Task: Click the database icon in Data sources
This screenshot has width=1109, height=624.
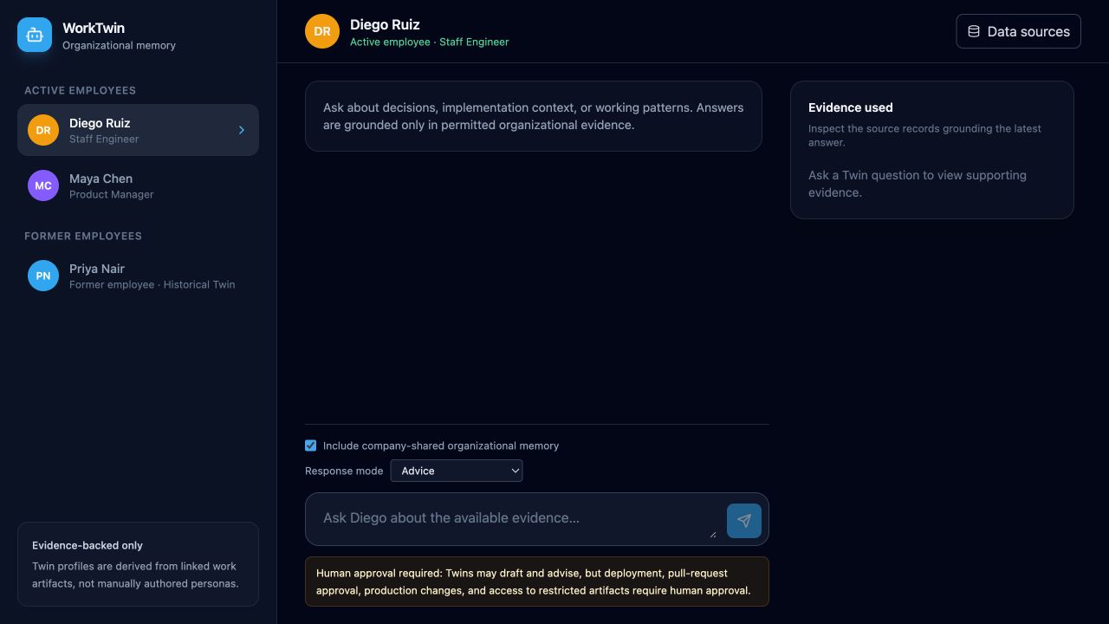Action: (x=974, y=31)
